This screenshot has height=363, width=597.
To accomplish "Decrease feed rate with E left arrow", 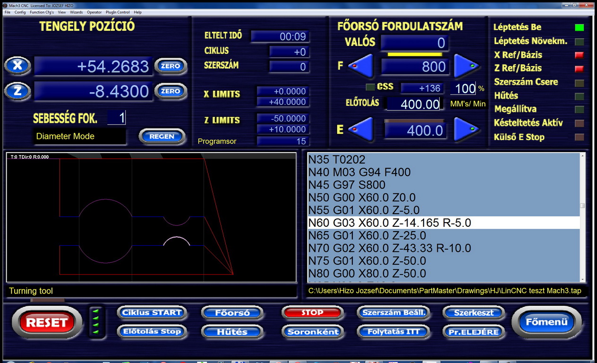I will tap(361, 130).
